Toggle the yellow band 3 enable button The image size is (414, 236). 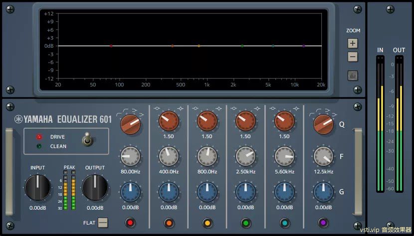click(x=207, y=223)
